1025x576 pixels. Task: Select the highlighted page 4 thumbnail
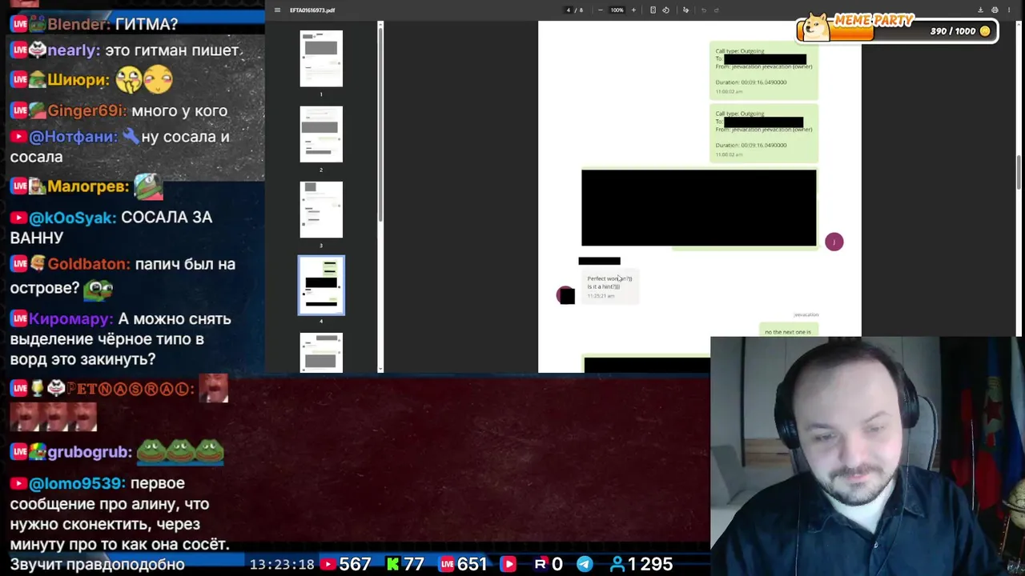[x=321, y=286]
